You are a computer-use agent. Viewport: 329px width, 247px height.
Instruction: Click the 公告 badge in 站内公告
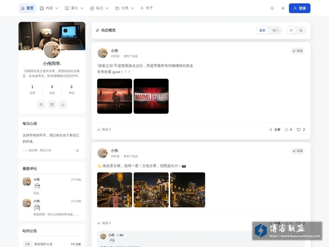tap(27, 244)
